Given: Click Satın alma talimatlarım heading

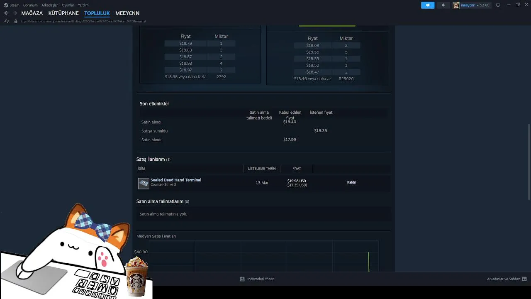Looking at the screenshot, I should [163, 201].
